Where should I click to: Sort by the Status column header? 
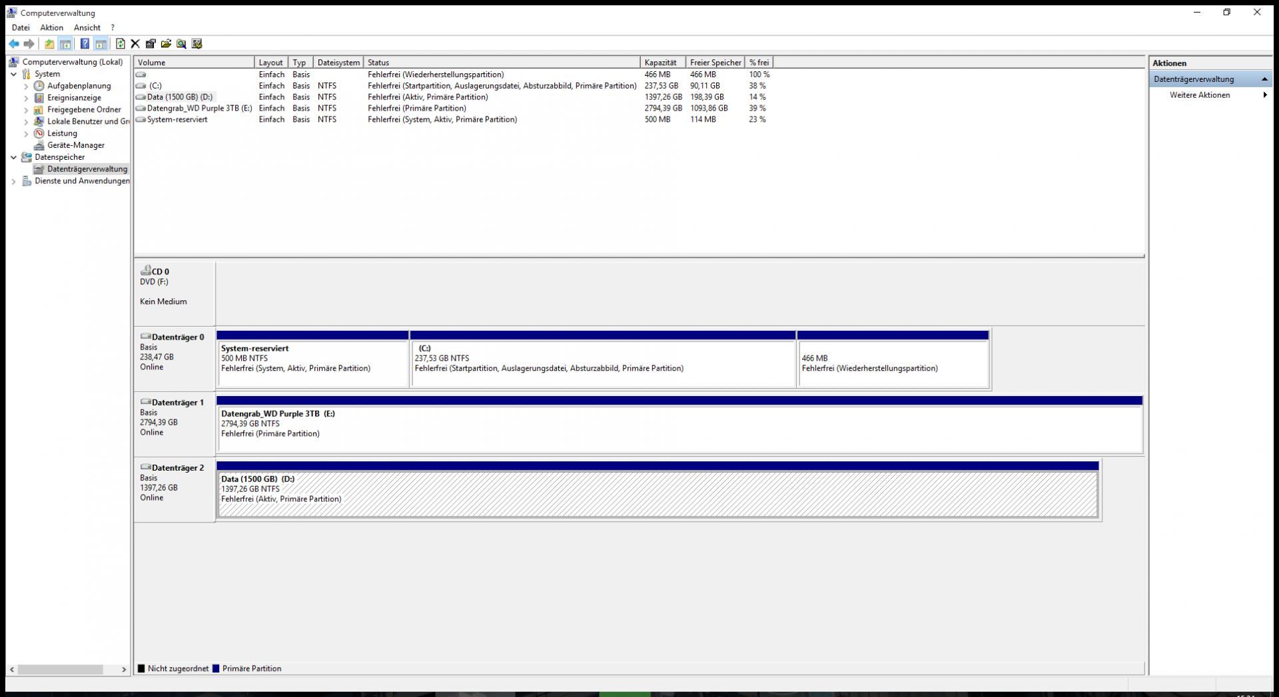coord(502,63)
